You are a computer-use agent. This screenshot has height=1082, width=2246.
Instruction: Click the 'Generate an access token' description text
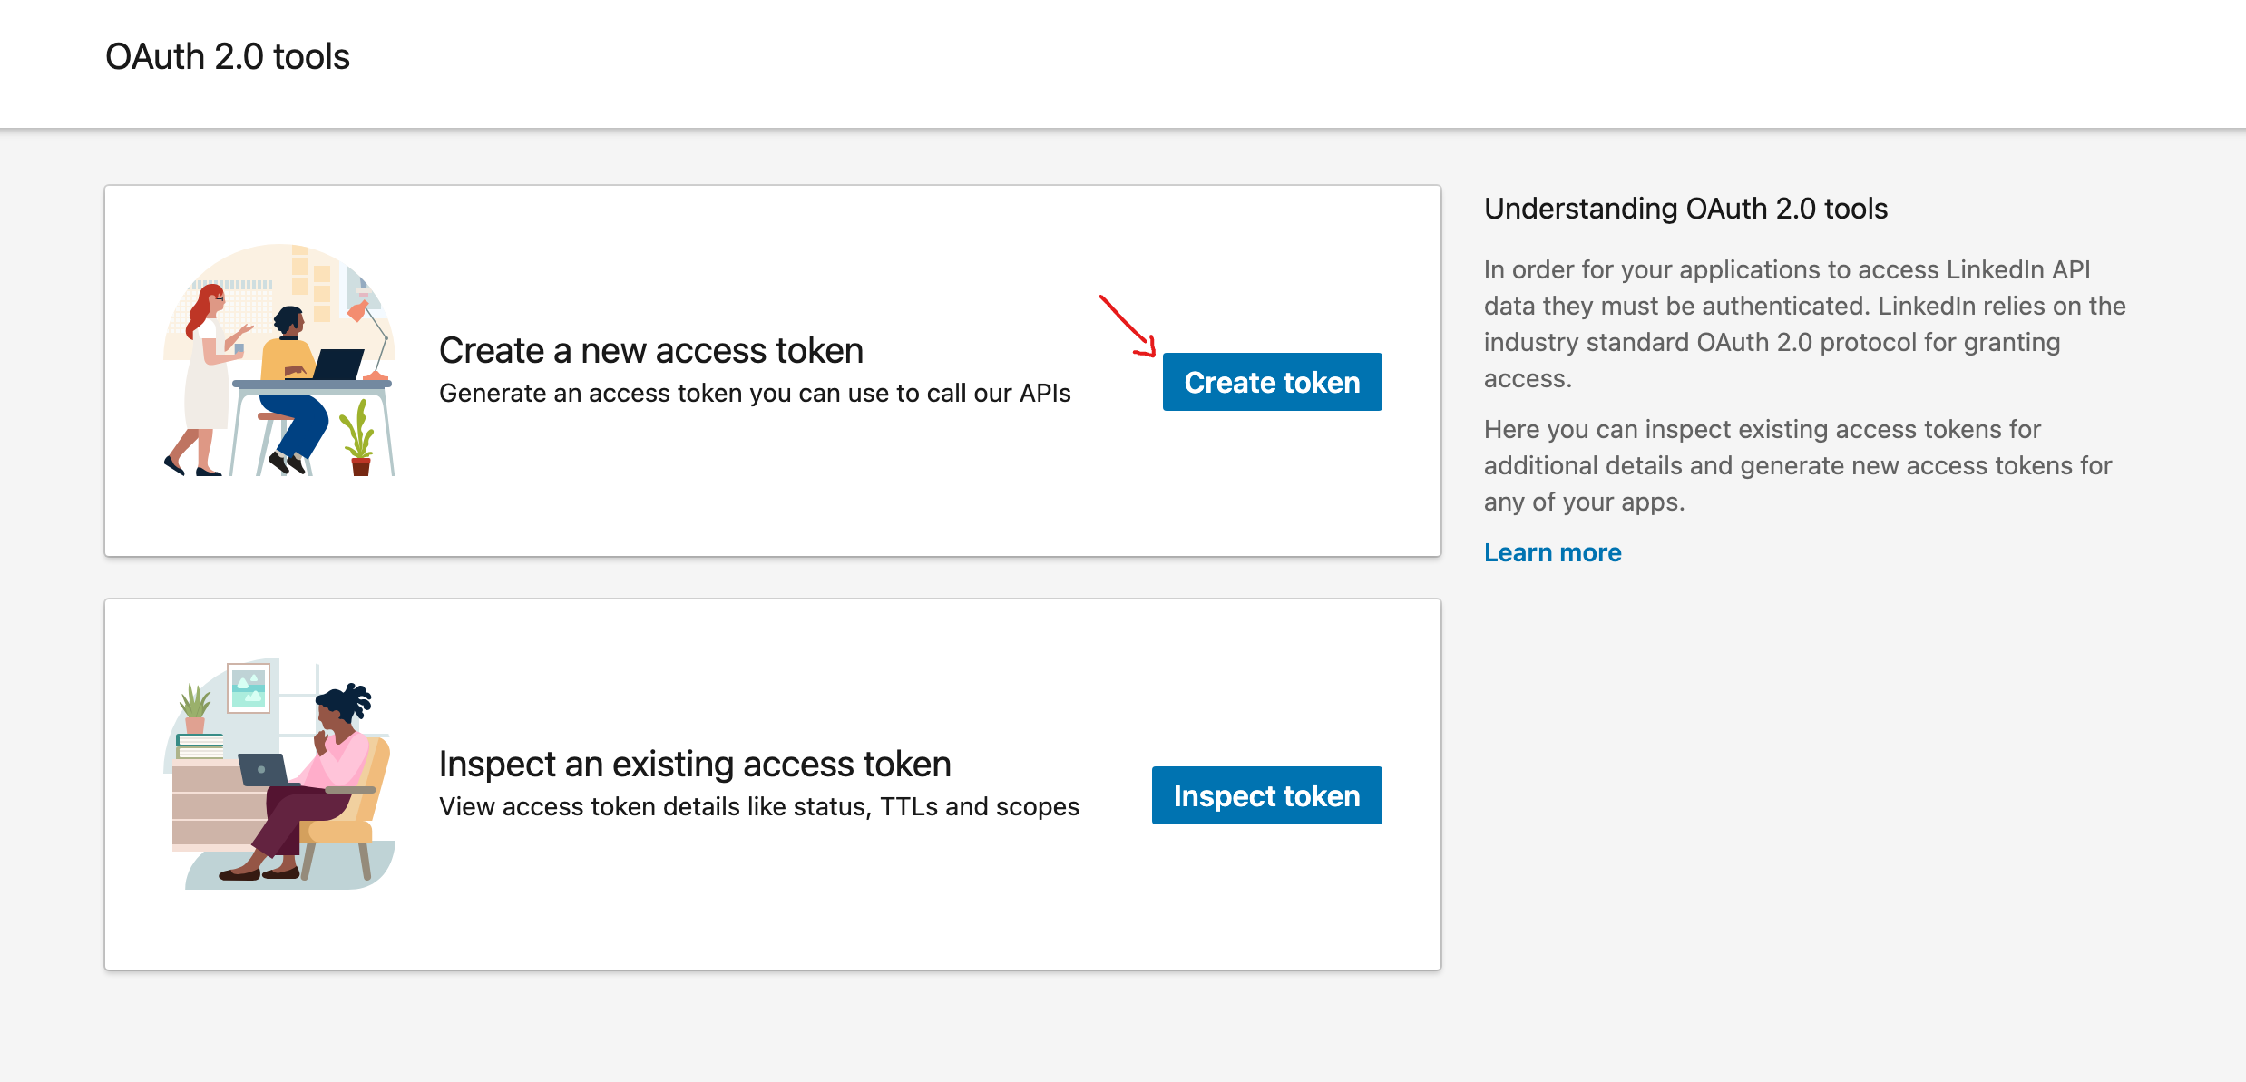click(x=755, y=393)
